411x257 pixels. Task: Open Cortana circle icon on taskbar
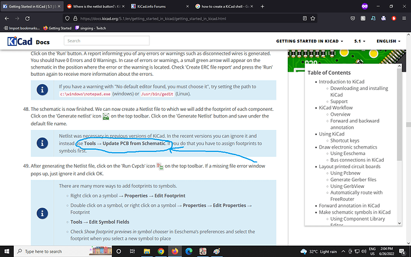click(119, 251)
